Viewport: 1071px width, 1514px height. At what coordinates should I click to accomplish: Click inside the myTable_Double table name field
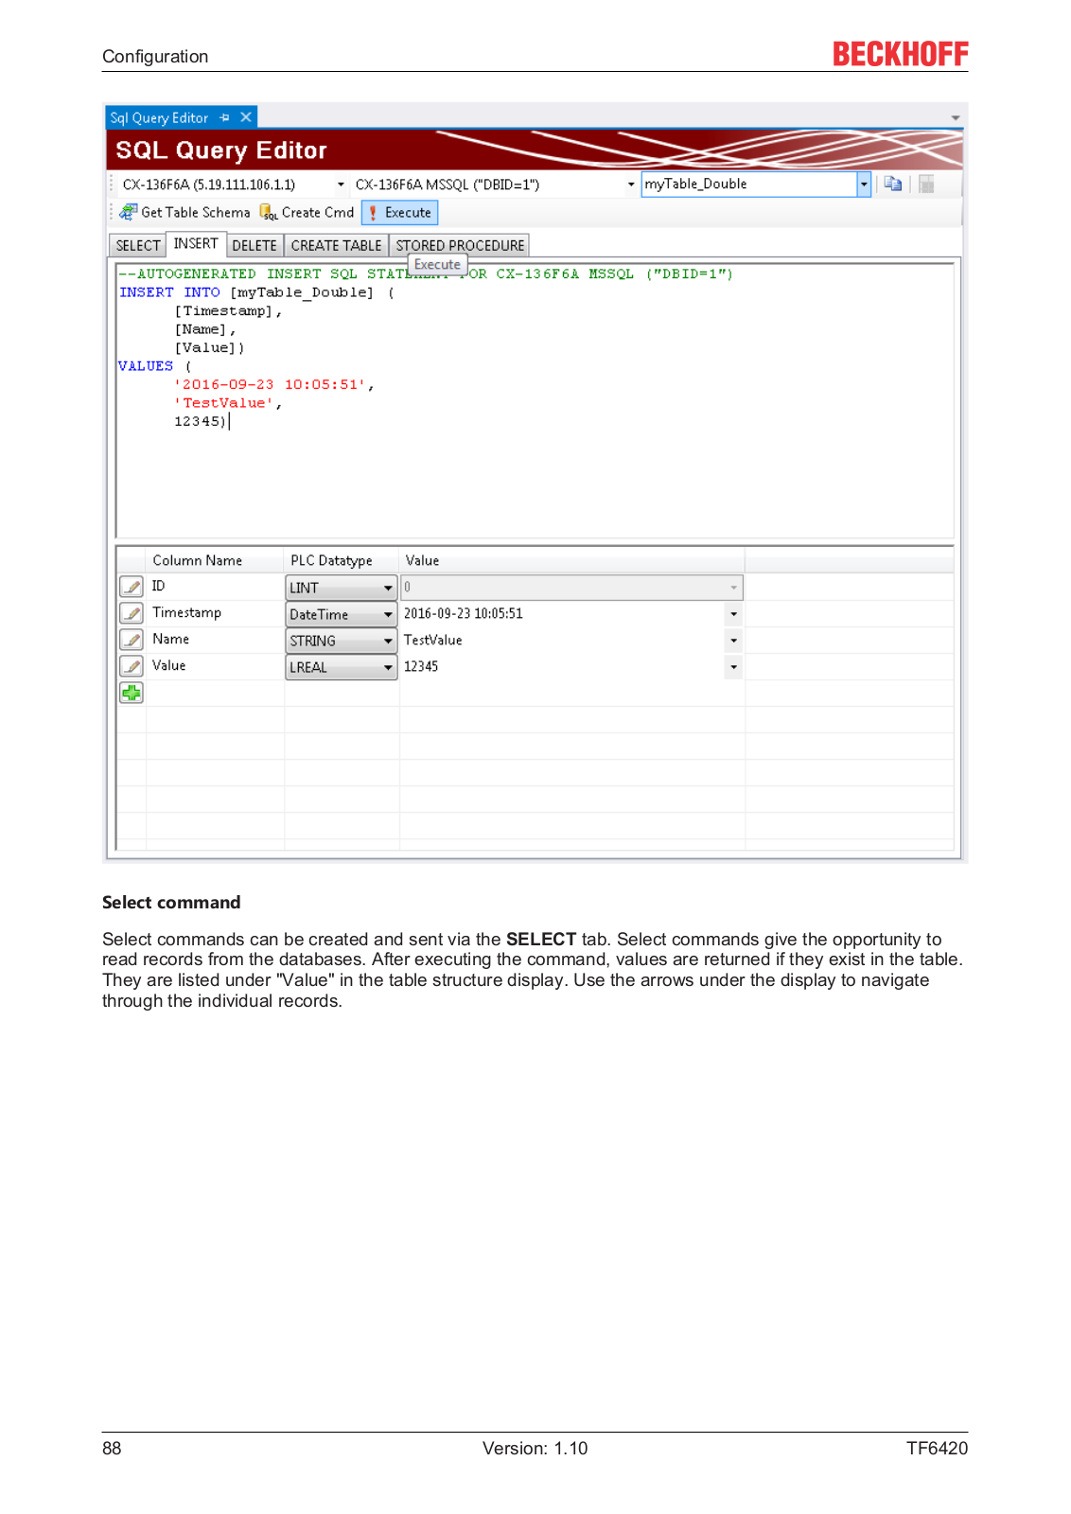(749, 184)
